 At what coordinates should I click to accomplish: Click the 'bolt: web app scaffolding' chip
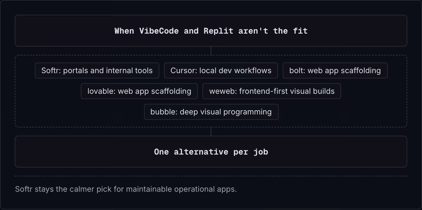click(x=335, y=70)
